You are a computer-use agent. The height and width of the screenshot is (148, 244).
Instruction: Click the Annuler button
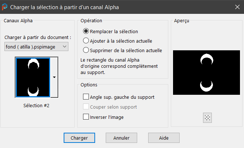(x=121, y=138)
